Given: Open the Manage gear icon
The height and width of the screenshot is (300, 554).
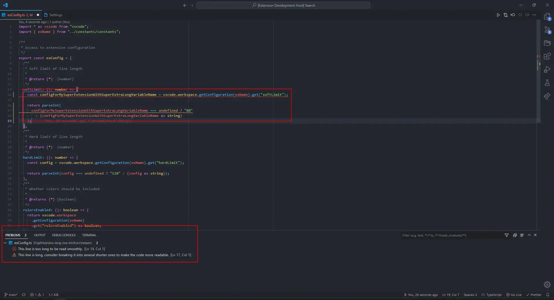Looking at the screenshot, I should coord(547,284).
